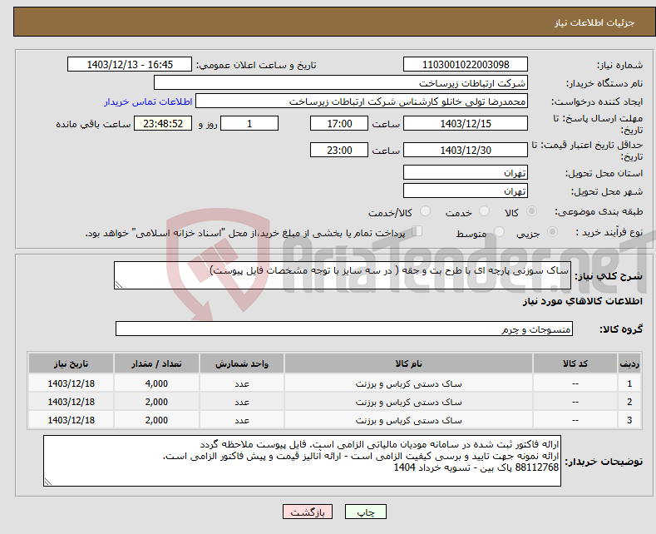Image resolution: width=656 pixels, height=534 pixels.
Task: Click the چاپ print button
Action: (x=366, y=512)
